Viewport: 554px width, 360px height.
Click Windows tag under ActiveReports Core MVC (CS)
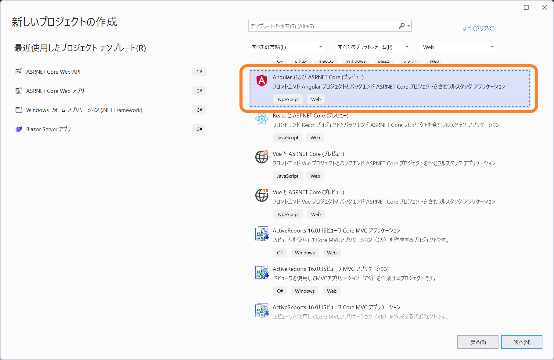[x=305, y=253]
